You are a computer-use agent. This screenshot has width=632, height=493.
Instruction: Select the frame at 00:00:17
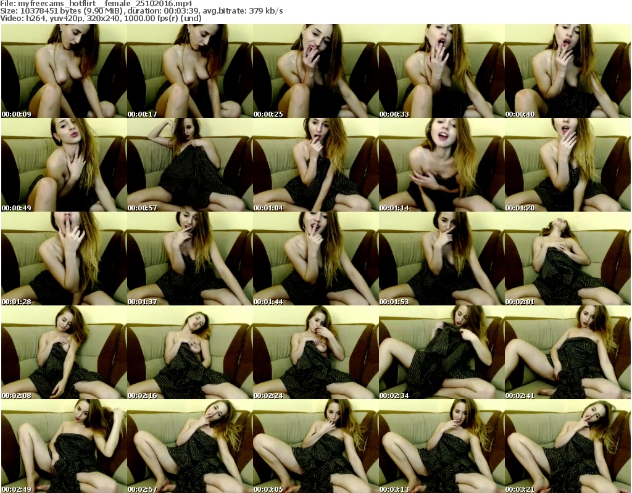189,71
